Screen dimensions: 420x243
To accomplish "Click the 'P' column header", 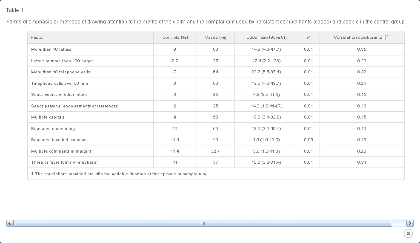I will click(x=309, y=38).
